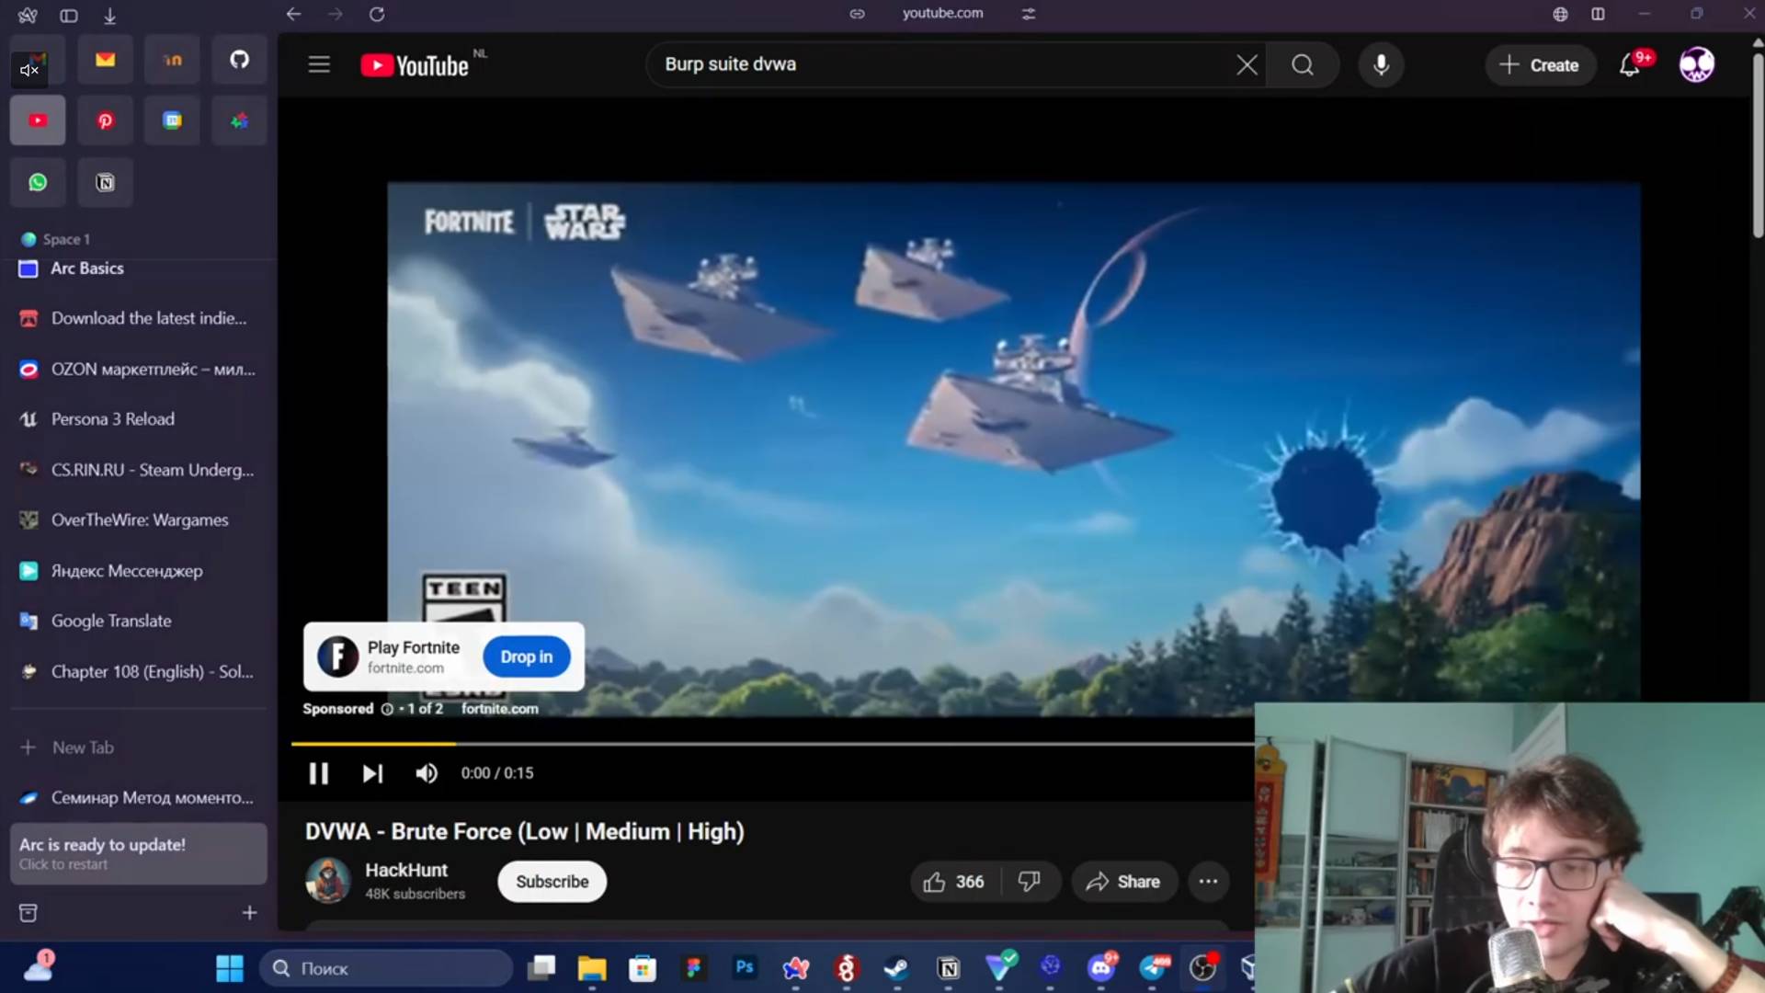Open the more actions ellipsis menu
Screen dimensions: 1765x993
point(1208,882)
